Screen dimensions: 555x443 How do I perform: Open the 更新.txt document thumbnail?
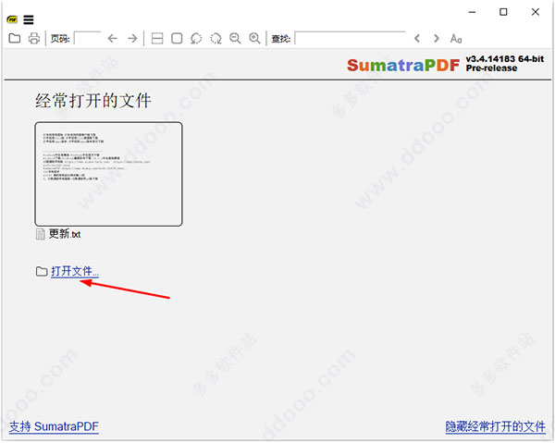point(108,174)
